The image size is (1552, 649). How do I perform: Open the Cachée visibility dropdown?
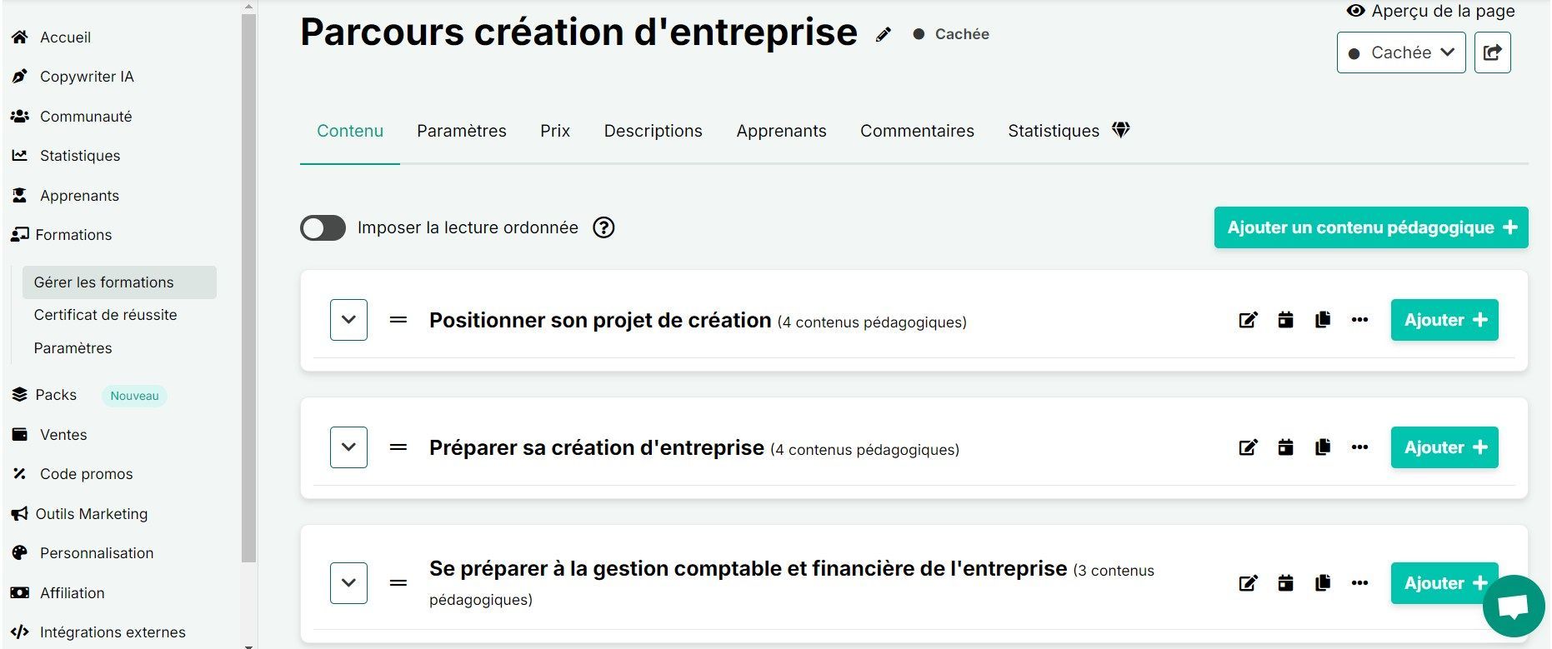[x=1400, y=52]
